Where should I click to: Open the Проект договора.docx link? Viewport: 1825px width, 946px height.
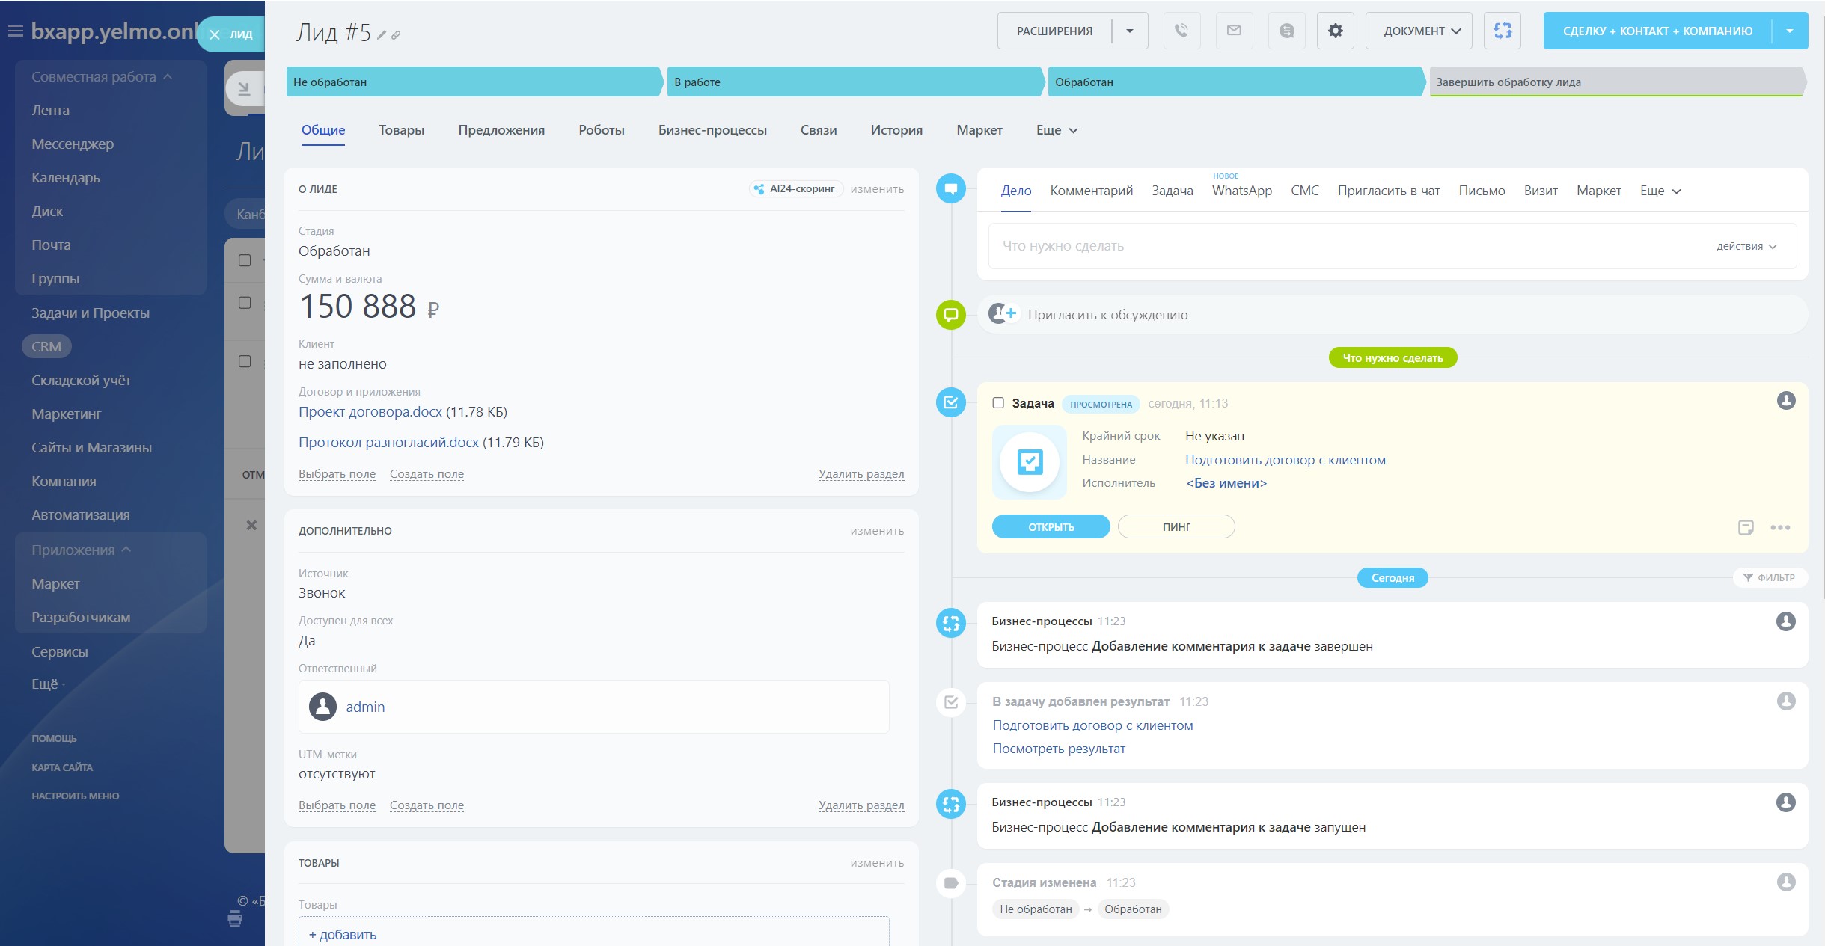pos(370,412)
